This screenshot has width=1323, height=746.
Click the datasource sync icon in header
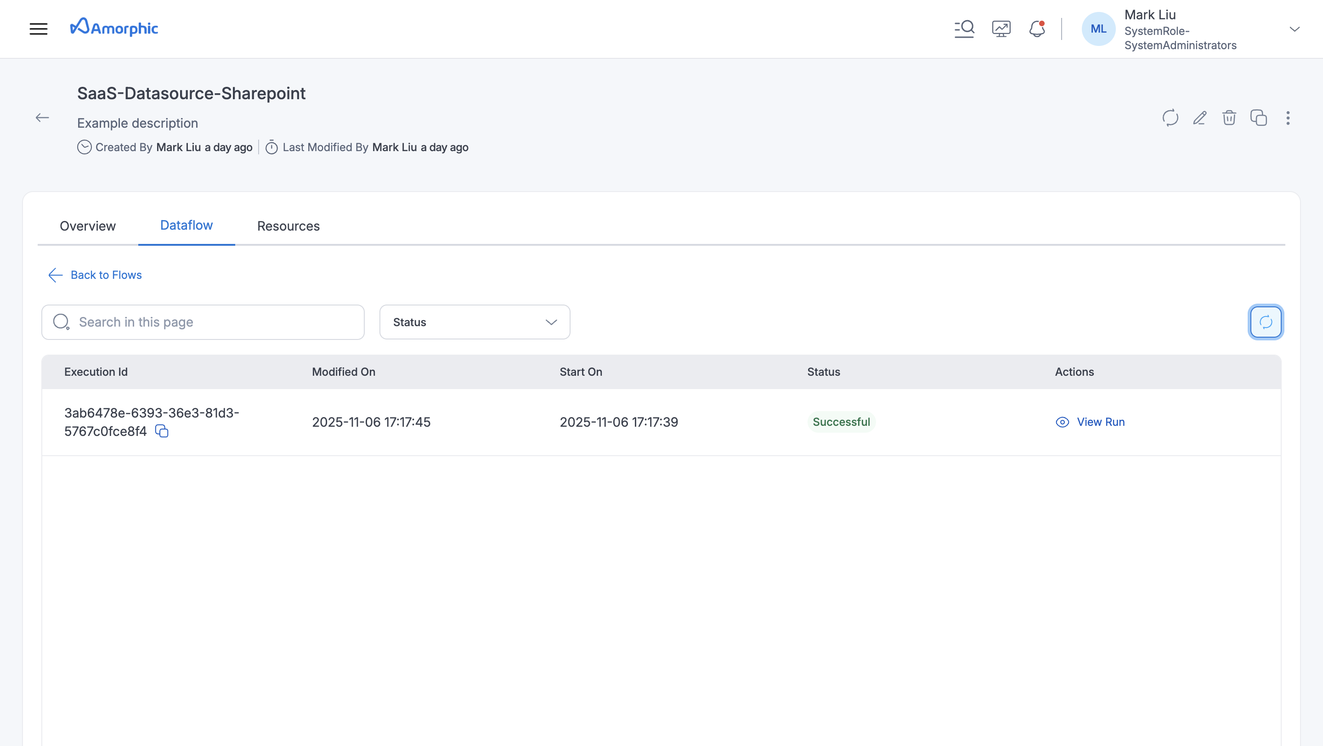click(x=1170, y=118)
